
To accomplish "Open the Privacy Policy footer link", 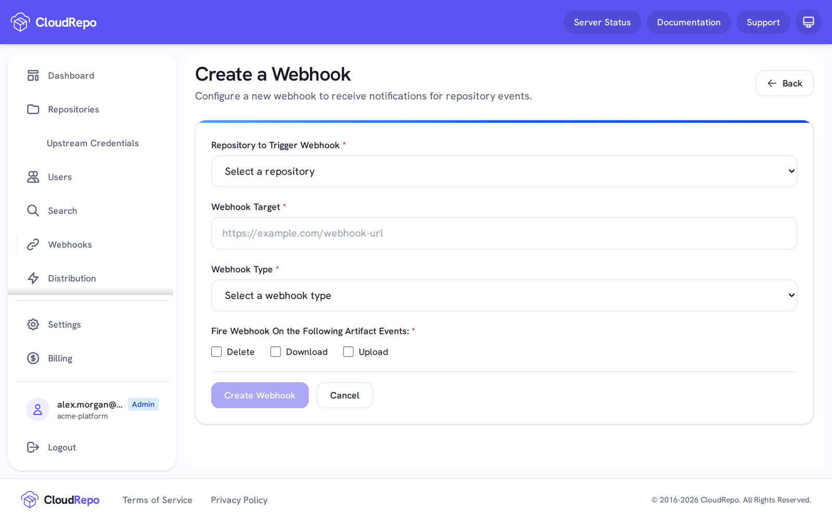I will tap(239, 500).
